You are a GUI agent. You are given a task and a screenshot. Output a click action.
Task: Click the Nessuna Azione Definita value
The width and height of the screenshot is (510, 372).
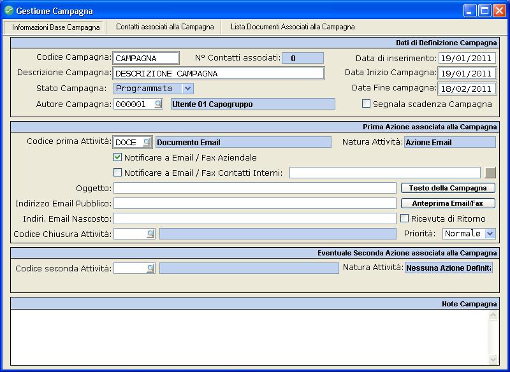click(449, 268)
